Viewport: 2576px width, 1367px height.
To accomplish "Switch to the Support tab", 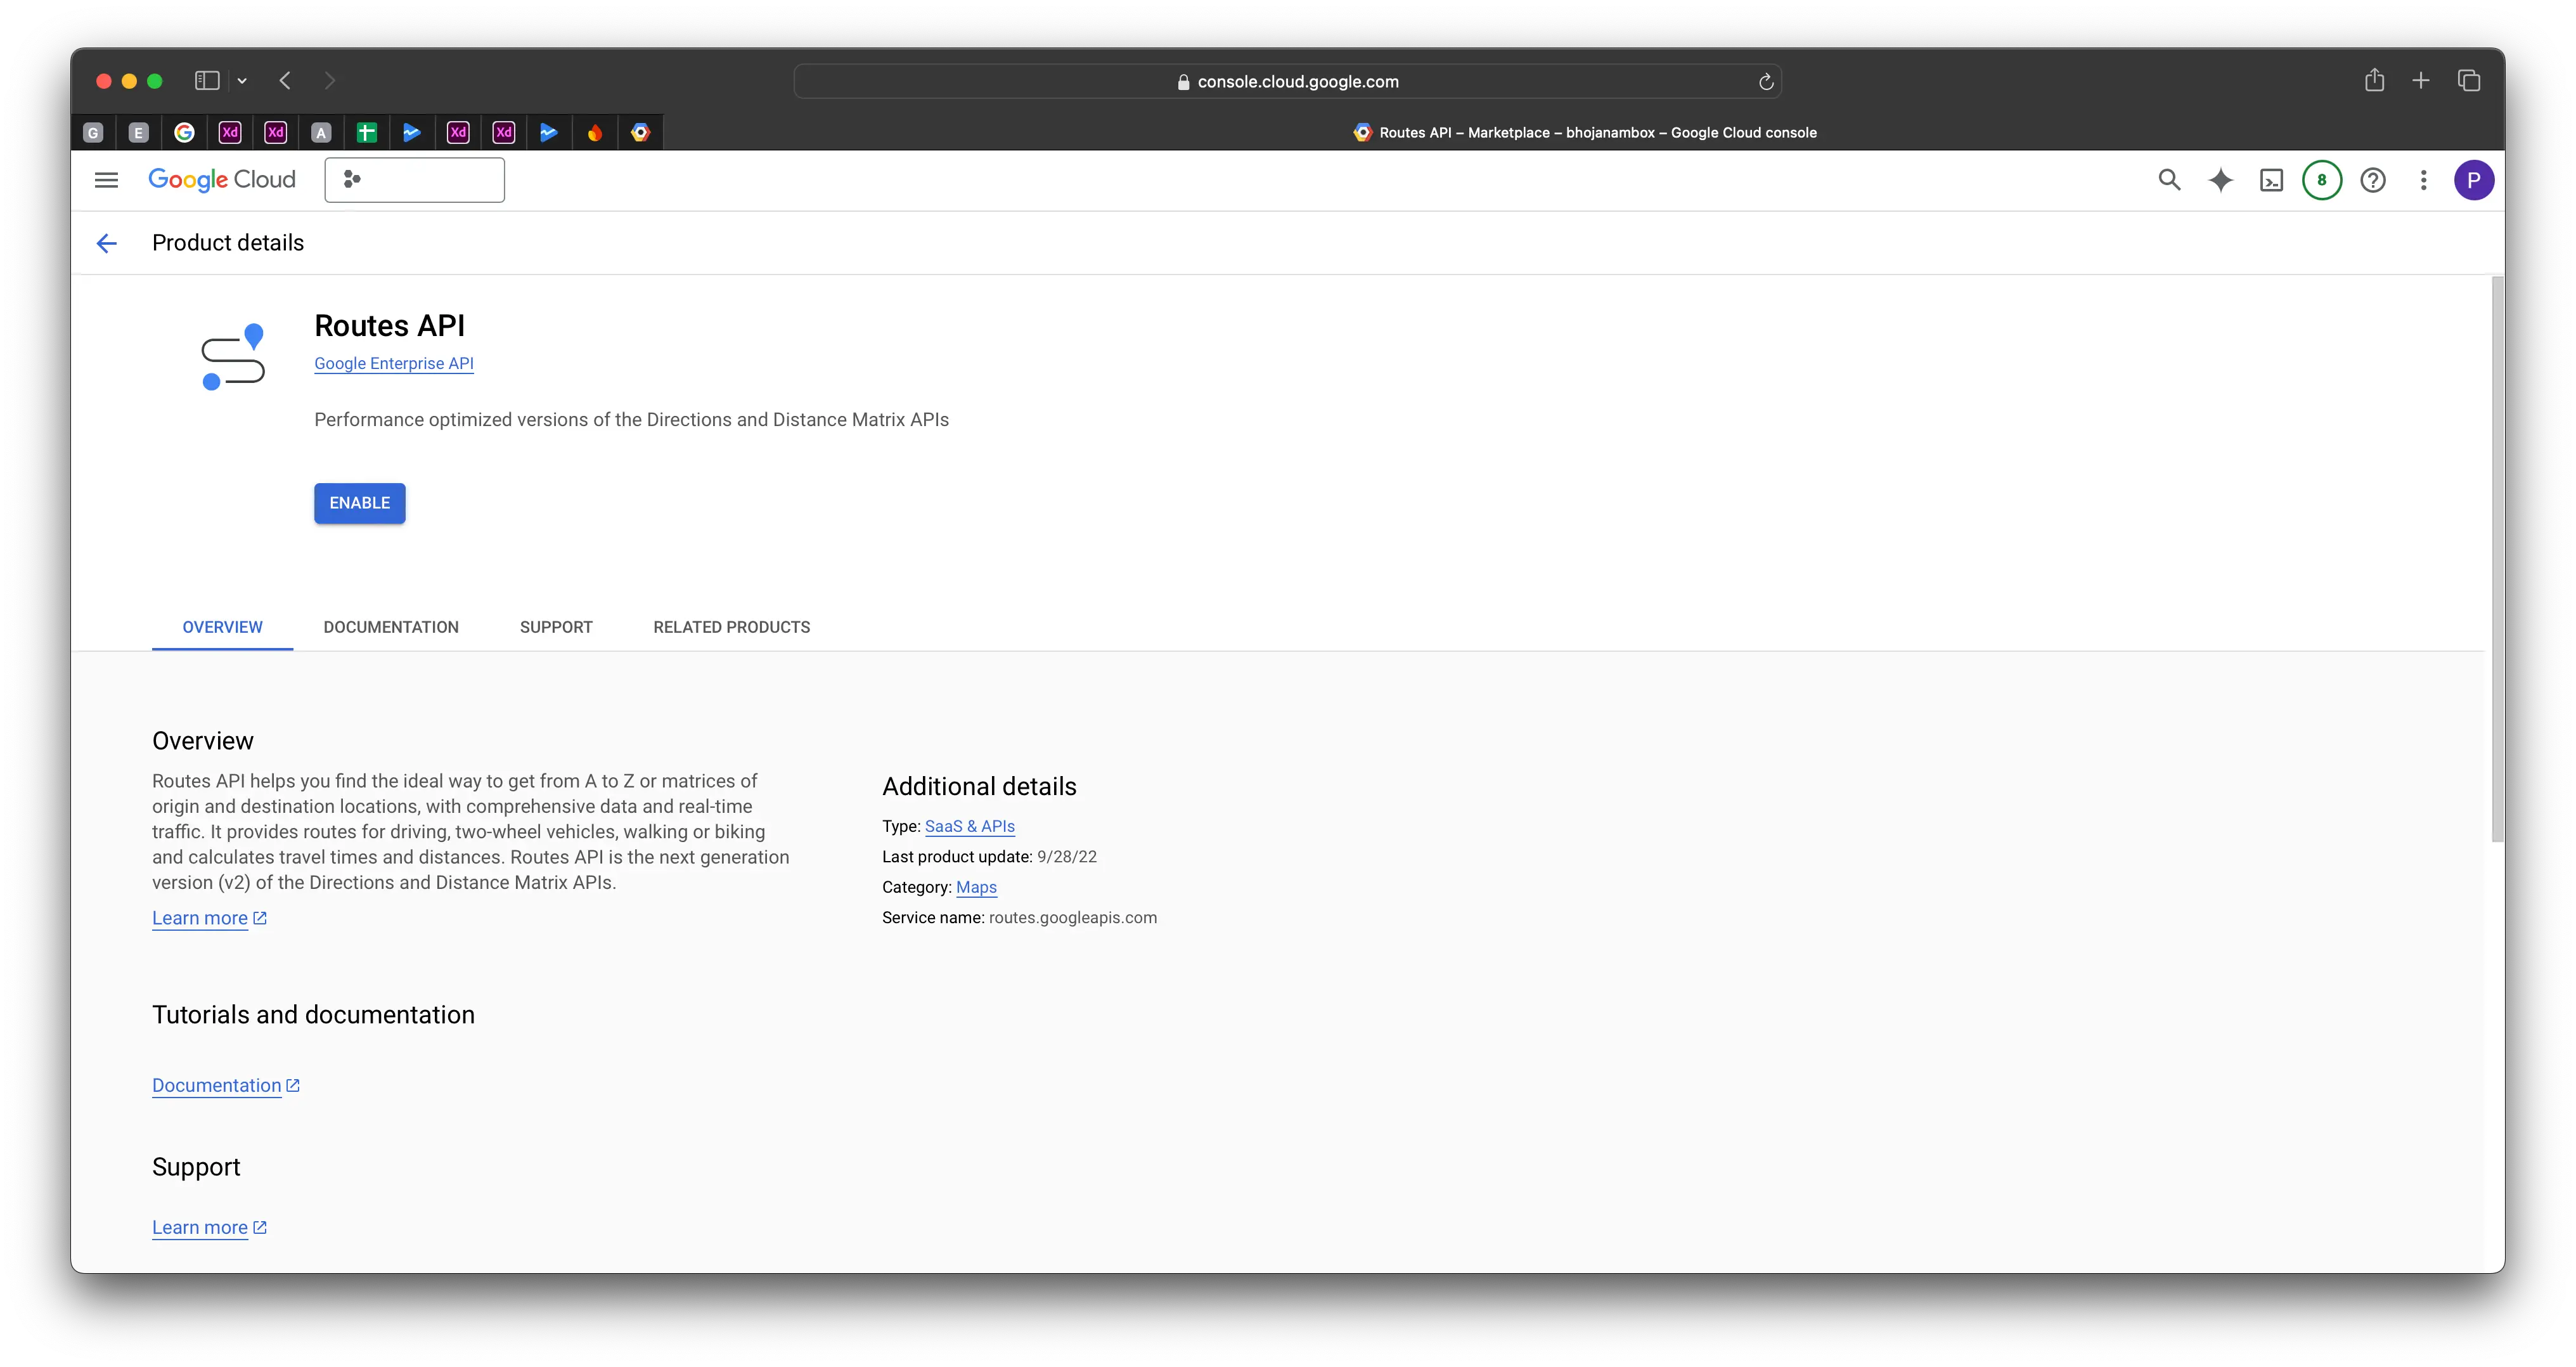I will tap(556, 627).
